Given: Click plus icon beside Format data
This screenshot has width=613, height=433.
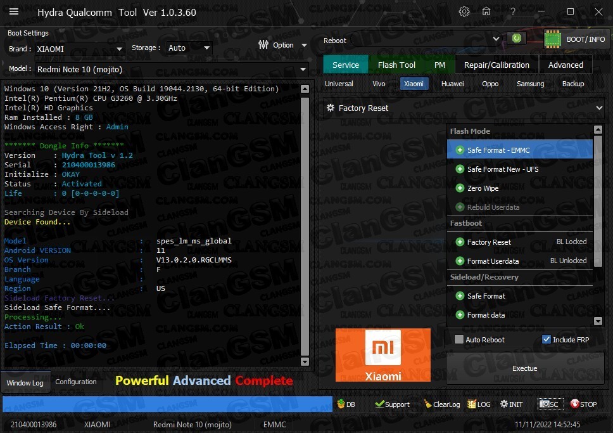Looking at the screenshot, I should click(460, 315).
